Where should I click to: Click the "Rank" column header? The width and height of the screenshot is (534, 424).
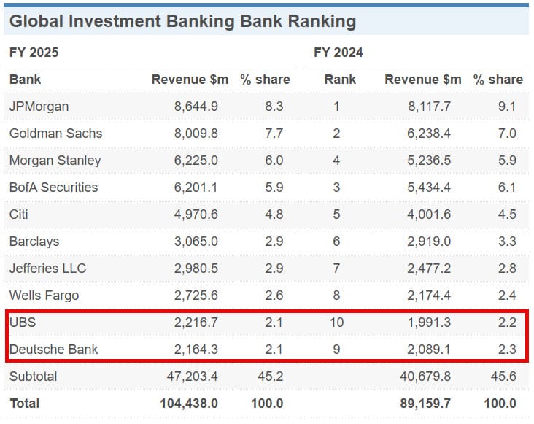[340, 80]
